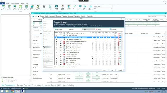The image size is (167, 93).
Task: Click the Enable trigger button
Action: point(71,29)
